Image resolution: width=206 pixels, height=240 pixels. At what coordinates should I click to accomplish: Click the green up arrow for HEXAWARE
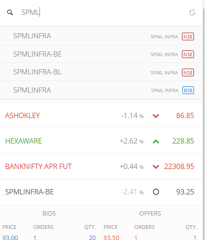point(156,142)
